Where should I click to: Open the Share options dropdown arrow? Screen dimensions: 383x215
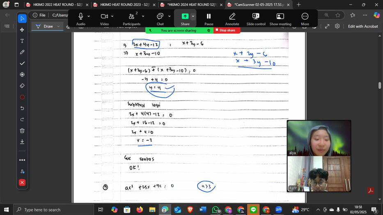coord(193,16)
